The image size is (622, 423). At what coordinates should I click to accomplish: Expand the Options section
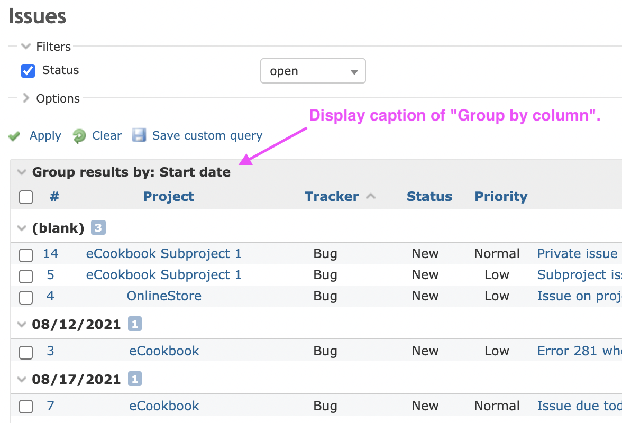click(x=26, y=98)
